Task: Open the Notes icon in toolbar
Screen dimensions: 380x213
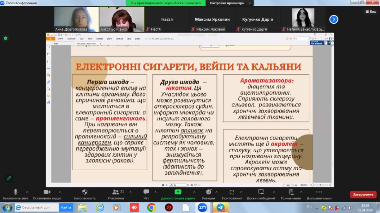Action: [x=291, y=192]
